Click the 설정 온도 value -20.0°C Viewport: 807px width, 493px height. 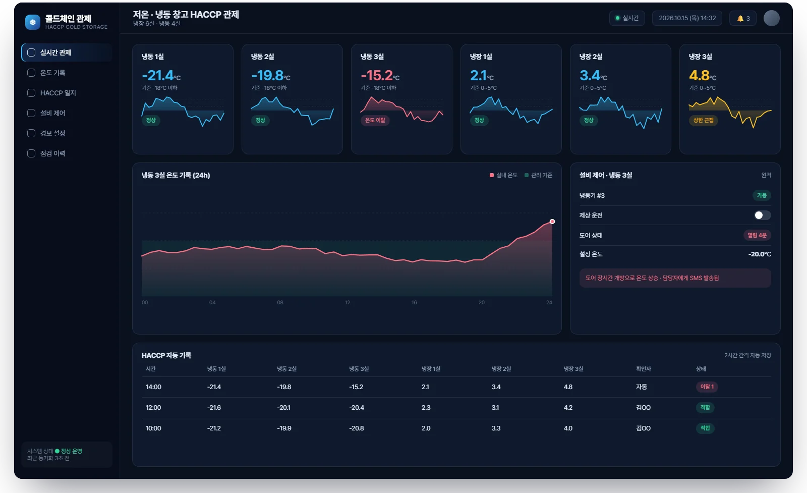click(x=760, y=254)
